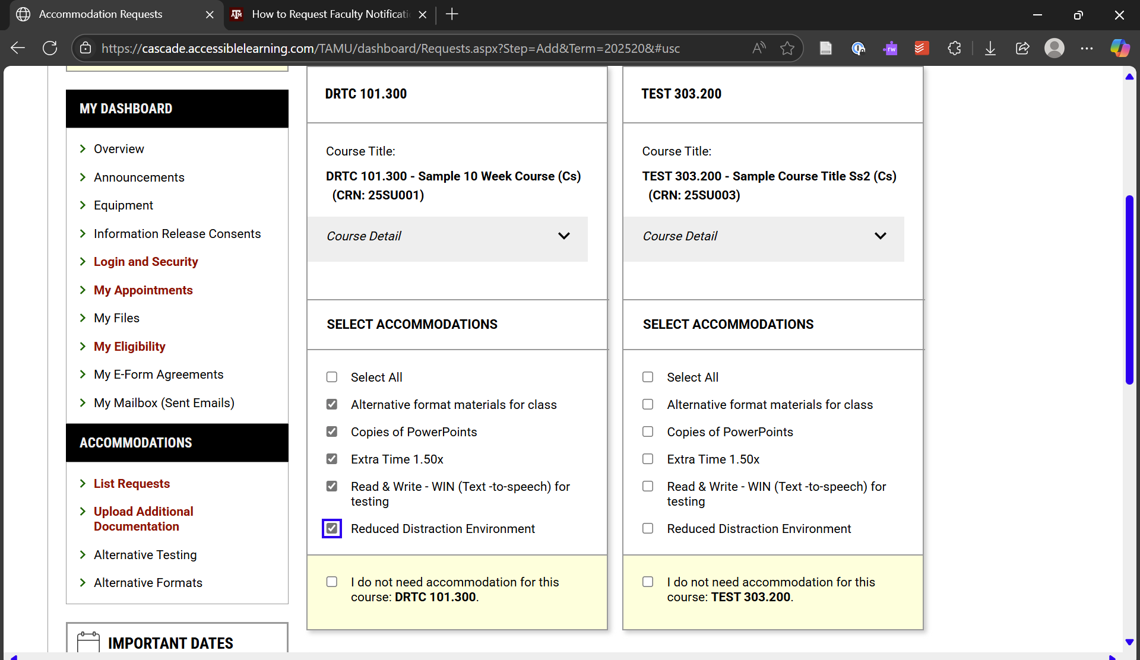The width and height of the screenshot is (1140, 660).
Task: Click the scroll down arrow
Action: [1129, 642]
